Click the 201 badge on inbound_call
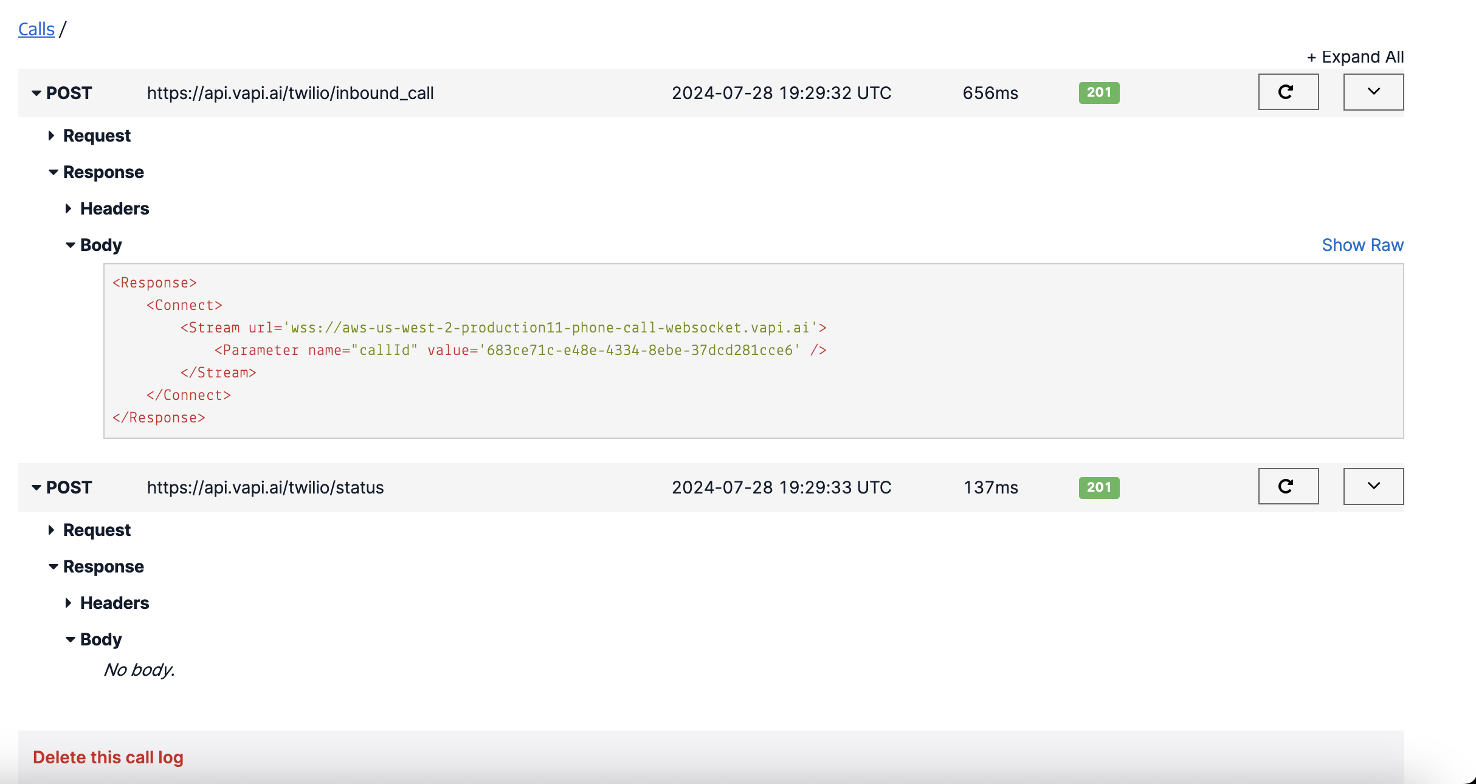1476x784 pixels. (x=1098, y=92)
